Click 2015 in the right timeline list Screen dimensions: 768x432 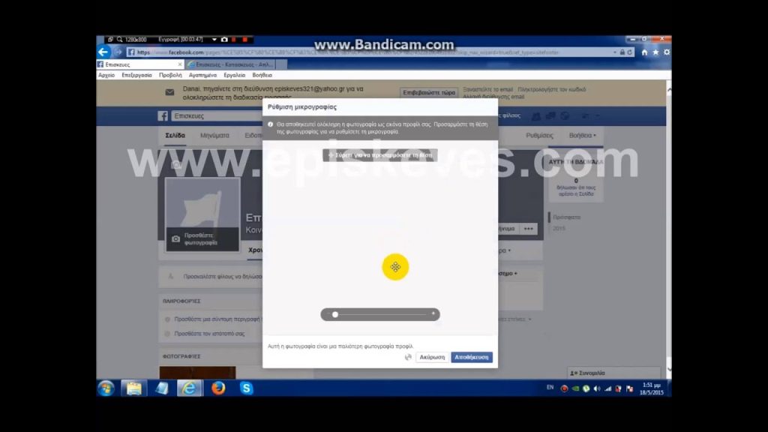(559, 229)
